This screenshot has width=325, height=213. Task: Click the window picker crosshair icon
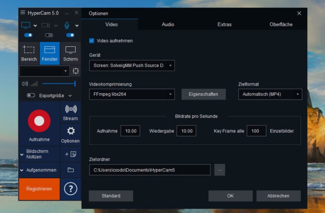tap(76, 71)
